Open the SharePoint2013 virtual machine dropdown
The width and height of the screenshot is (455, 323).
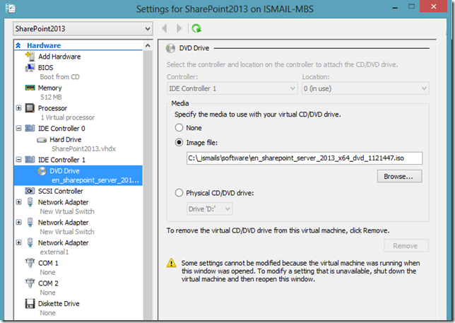(x=83, y=28)
